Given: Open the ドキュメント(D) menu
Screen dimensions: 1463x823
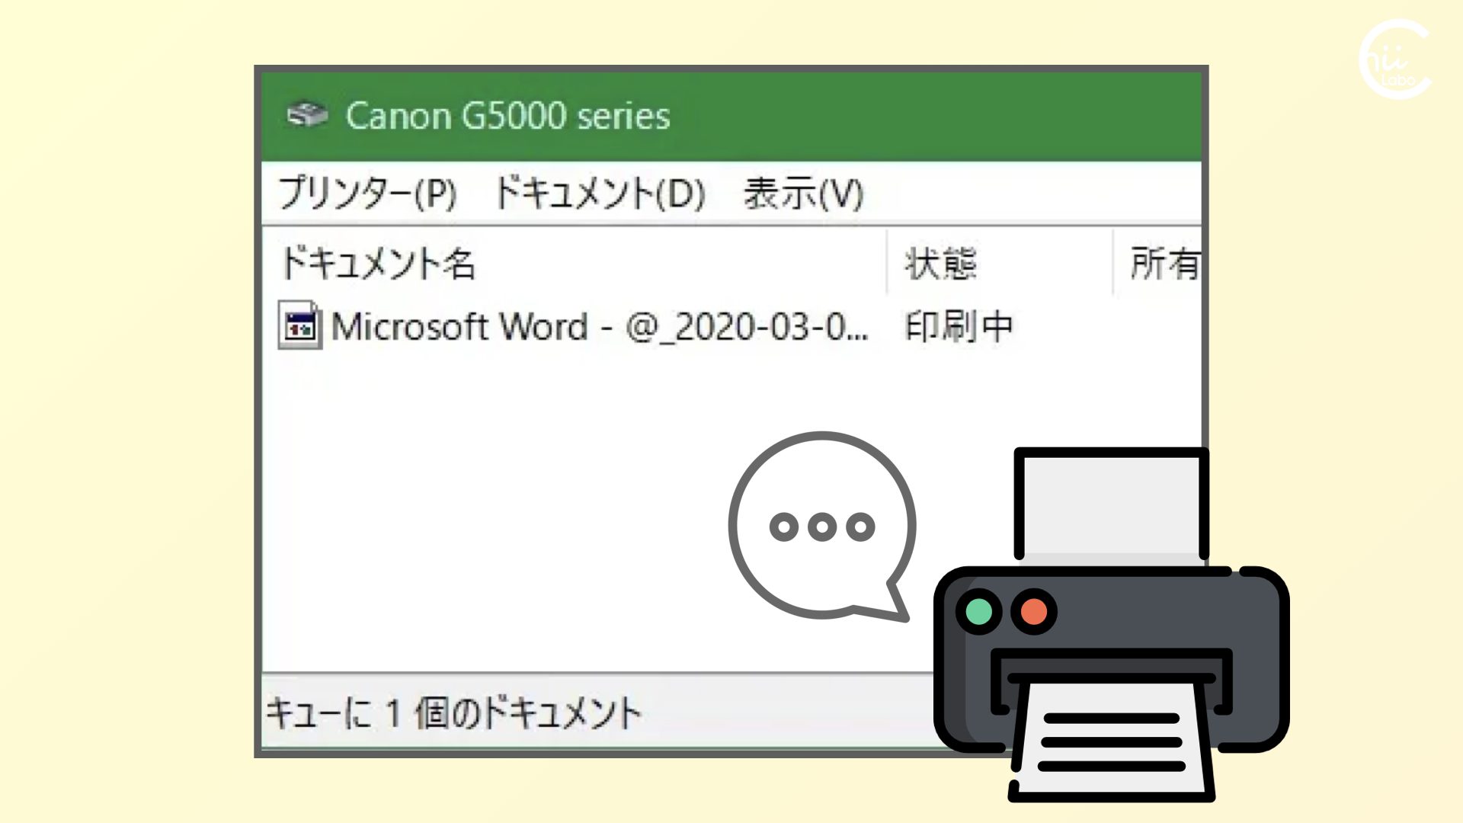Looking at the screenshot, I should coord(600,193).
